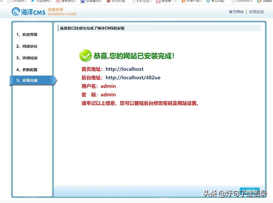273x203 pixels.
Task: Open the 欢迎使用 bookmark
Action: pos(42,1)
